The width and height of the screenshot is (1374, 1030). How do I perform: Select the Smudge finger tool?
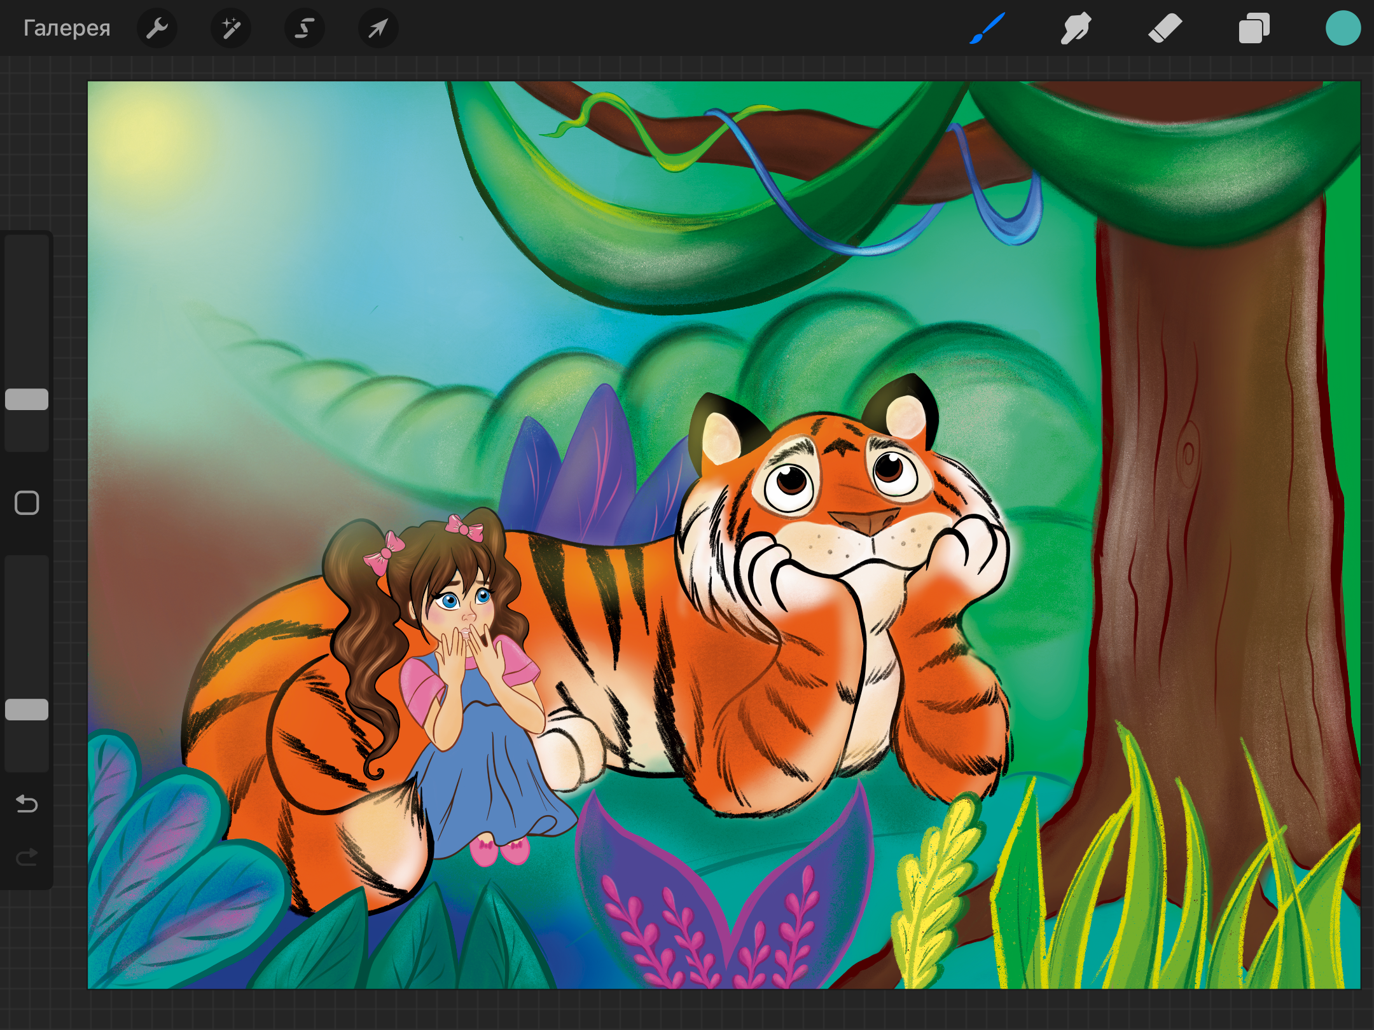click(1076, 28)
